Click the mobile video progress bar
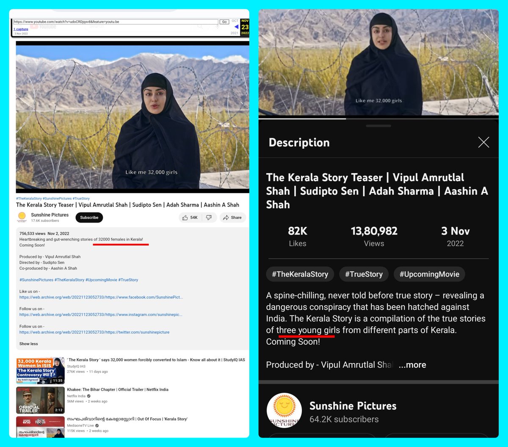Image resolution: width=508 pixels, height=447 pixels. pyautogui.click(x=378, y=118)
